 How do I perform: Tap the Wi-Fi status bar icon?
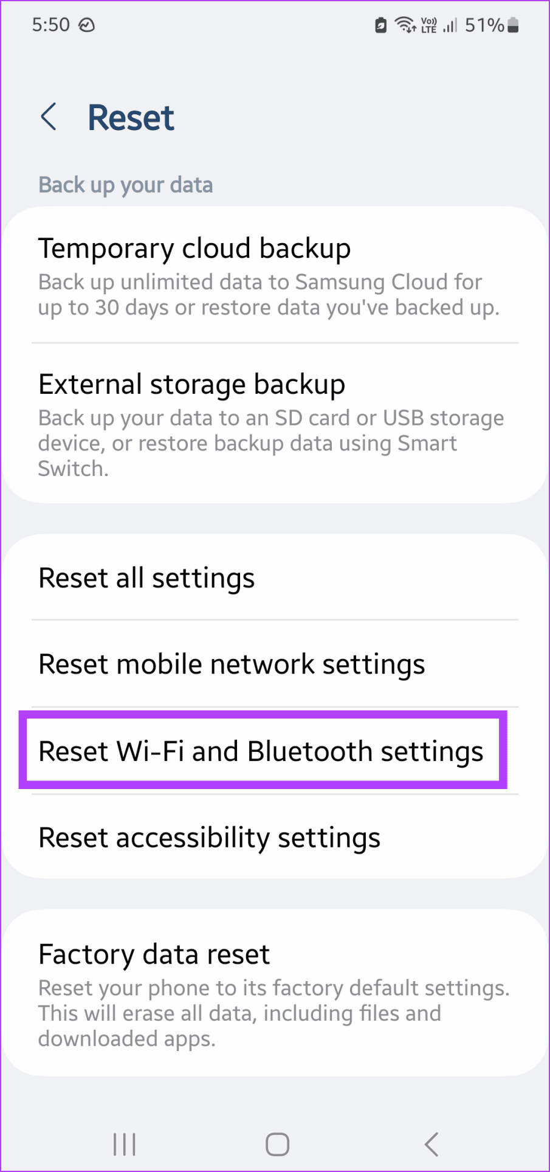coord(404,25)
